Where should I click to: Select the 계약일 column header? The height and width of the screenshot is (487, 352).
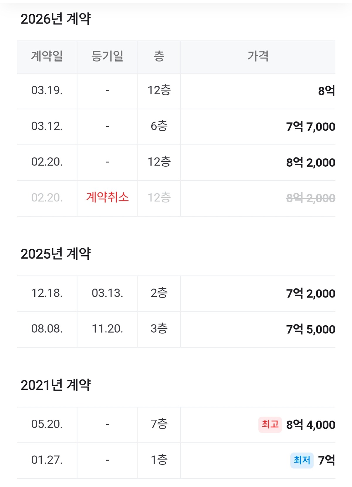(47, 56)
